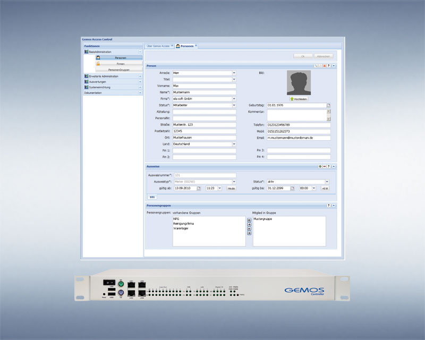Expand the Auswertungen section

pyautogui.click(x=140, y=82)
